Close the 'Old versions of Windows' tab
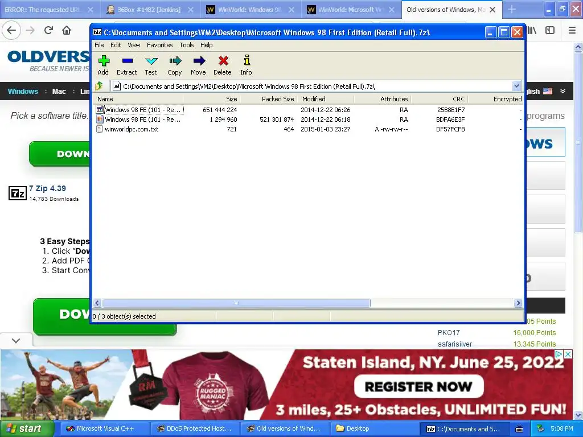Screen dimensions: 583x437 click(x=492, y=10)
